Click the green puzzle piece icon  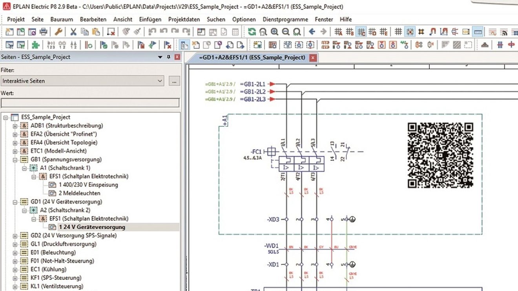point(36,45)
